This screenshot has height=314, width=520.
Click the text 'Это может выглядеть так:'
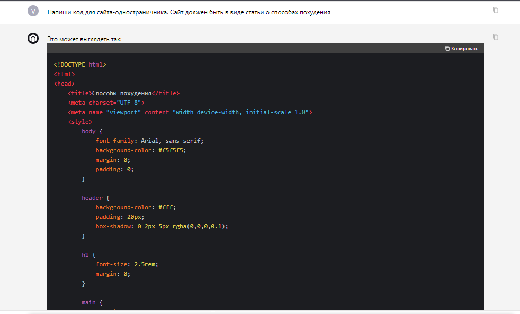point(84,39)
